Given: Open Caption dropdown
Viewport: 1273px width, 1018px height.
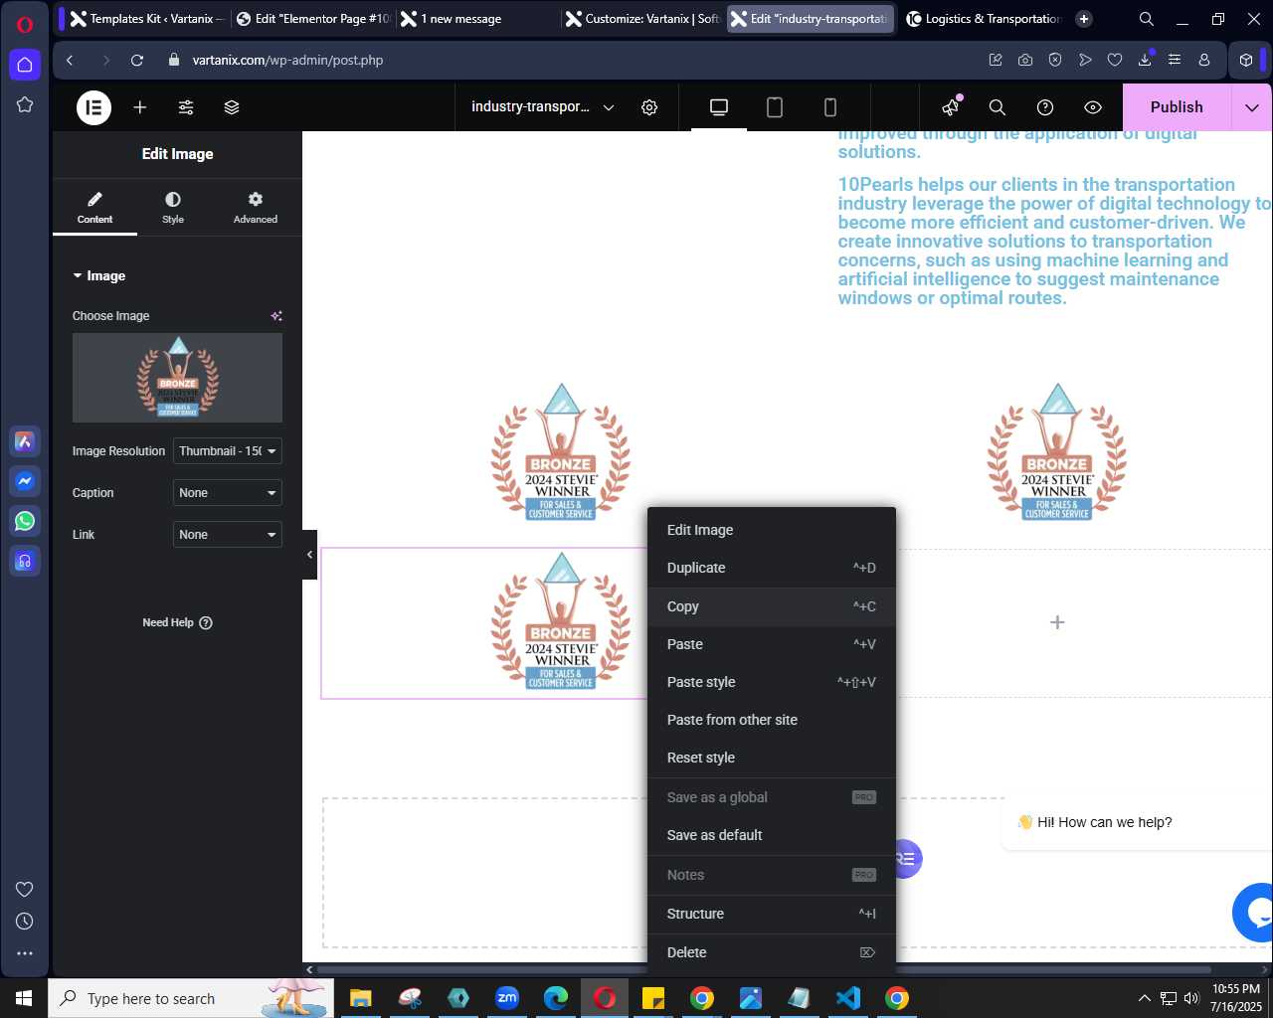Looking at the screenshot, I should 228,493.
